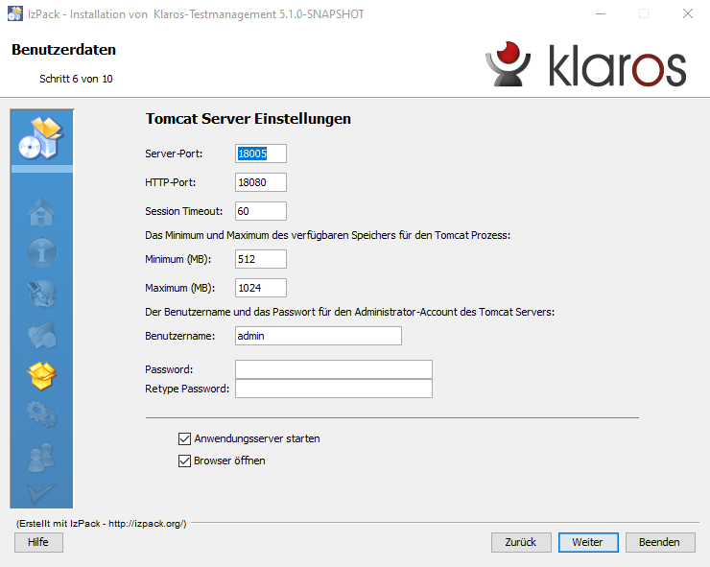
Task: Click the 'Benutzerdaten' header title
Action: 64,49
